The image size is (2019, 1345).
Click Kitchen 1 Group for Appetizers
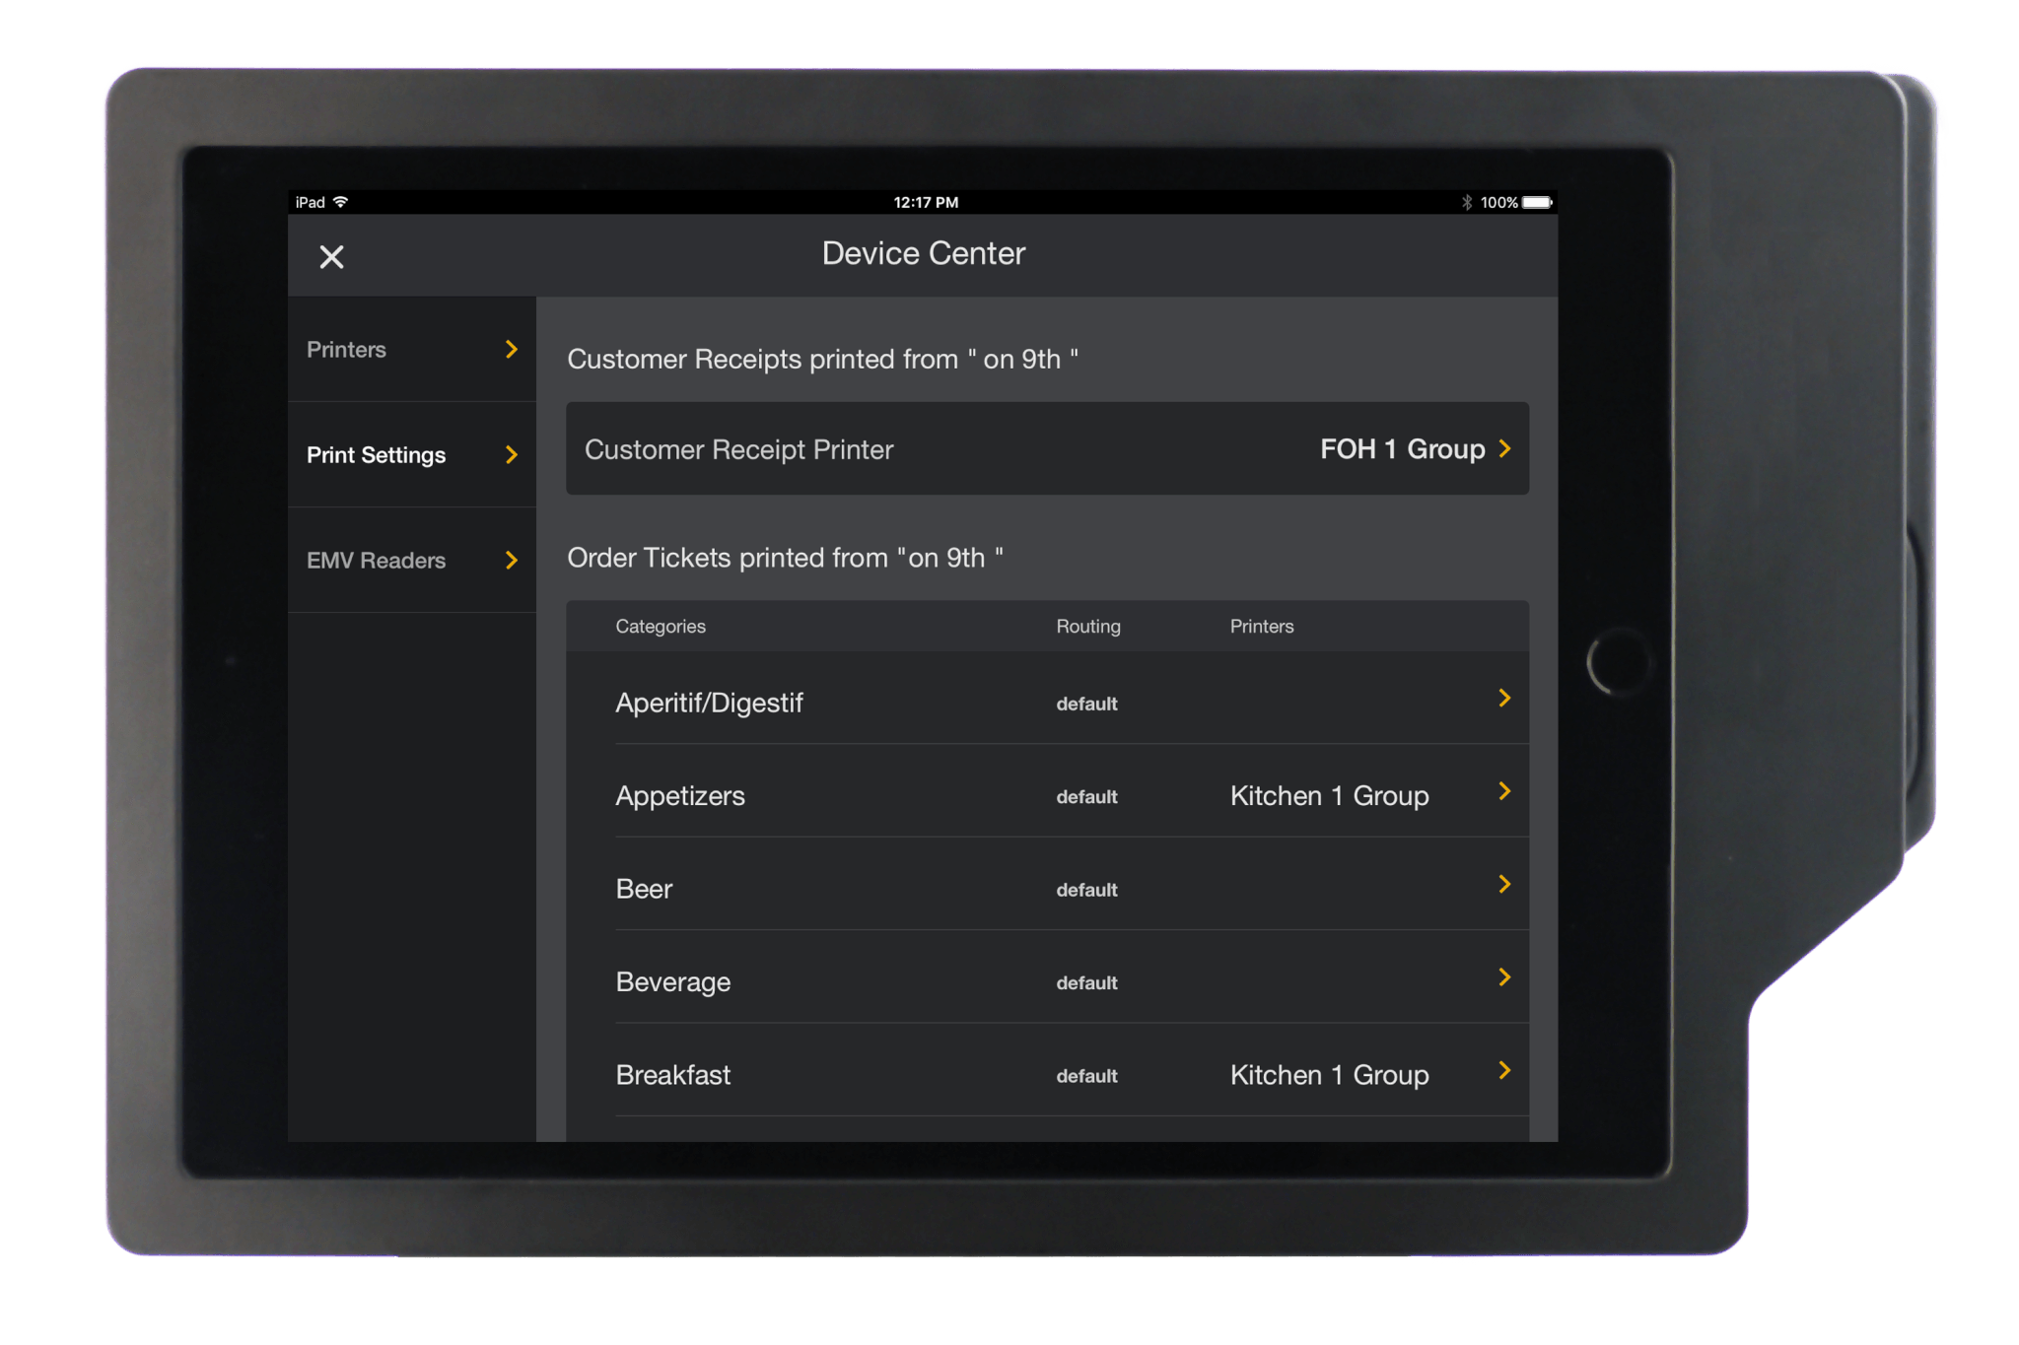pyautogui.click(x=1329, y=796)
